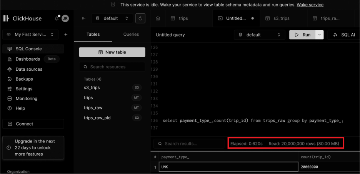
Task: Click the count(trip_id) column header
Action: (329, 157)
